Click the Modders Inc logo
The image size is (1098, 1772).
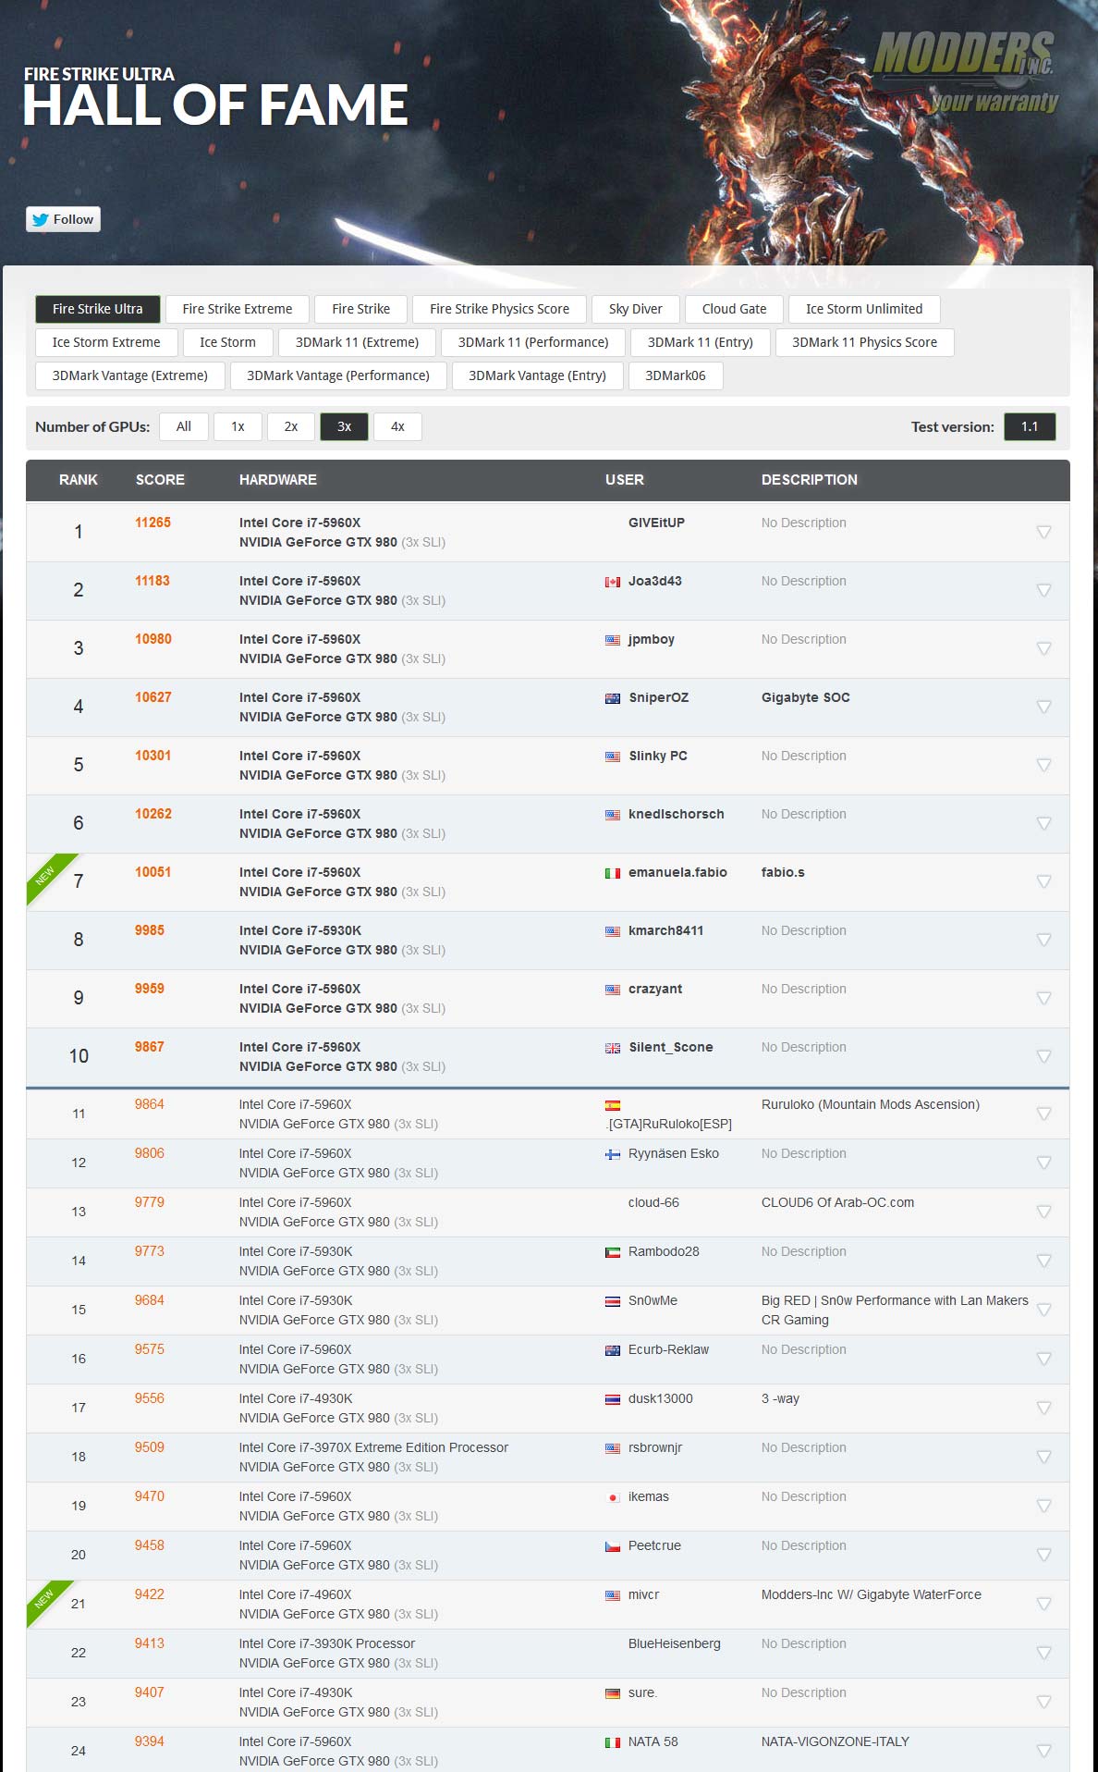tap(965, 72)
